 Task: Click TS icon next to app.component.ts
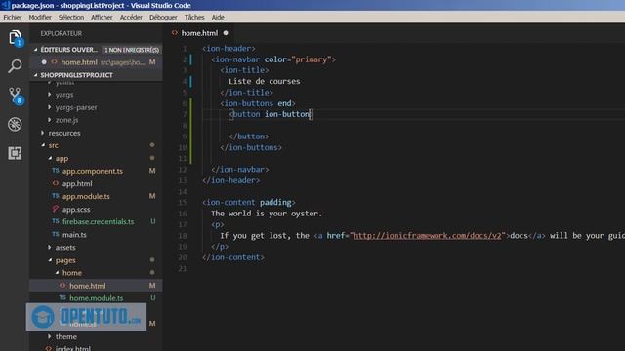click(56, 171)
